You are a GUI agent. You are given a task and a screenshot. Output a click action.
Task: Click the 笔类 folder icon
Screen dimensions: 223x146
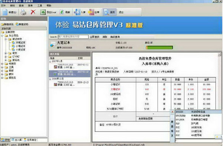tap(10, 53)
